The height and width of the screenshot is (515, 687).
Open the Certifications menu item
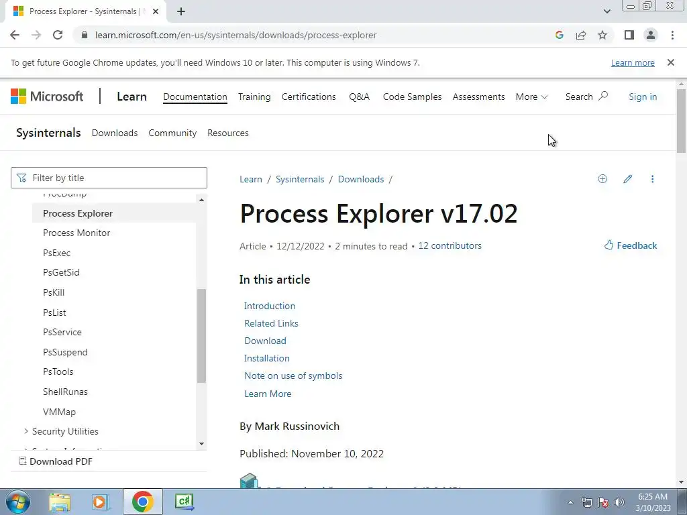[x=309, y=97]
